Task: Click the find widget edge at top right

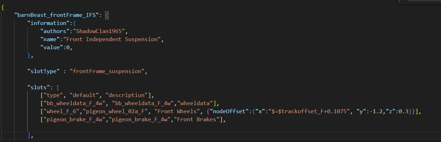Action: pyautogui.click(x=420, y=1)
